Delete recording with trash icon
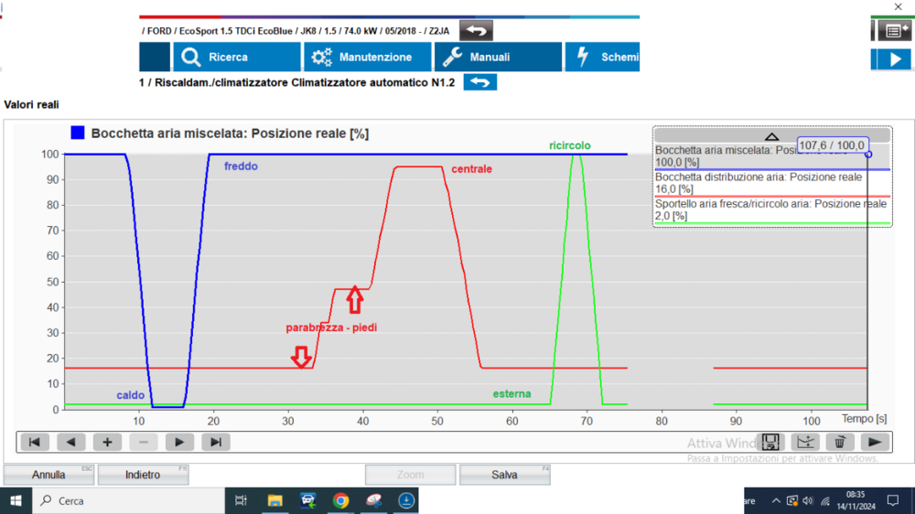 (840, 442)
